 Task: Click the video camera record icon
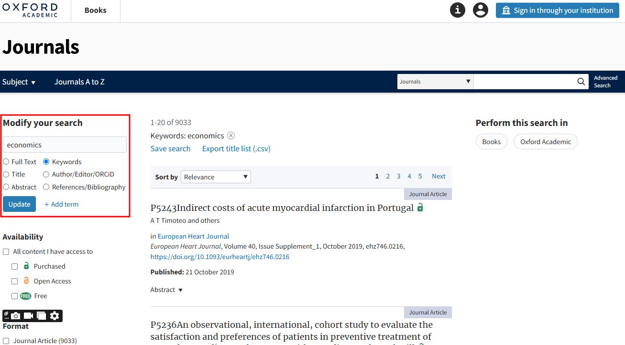[29, 315]
